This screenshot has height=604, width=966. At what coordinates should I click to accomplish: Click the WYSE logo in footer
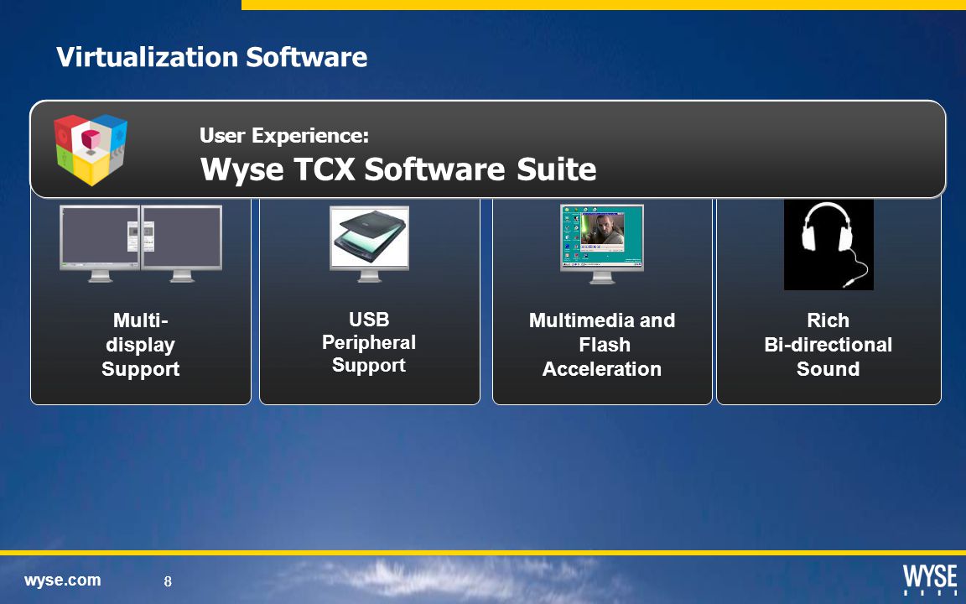(x=930, y=580)
